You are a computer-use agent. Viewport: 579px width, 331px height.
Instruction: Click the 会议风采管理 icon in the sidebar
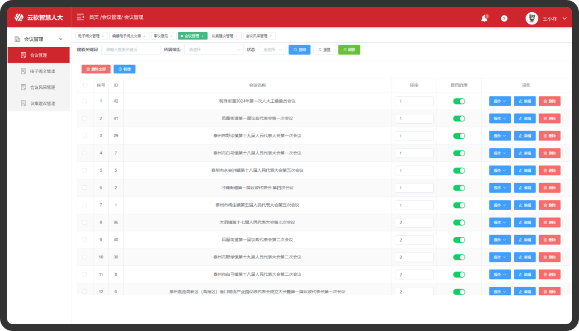(23, 88)
